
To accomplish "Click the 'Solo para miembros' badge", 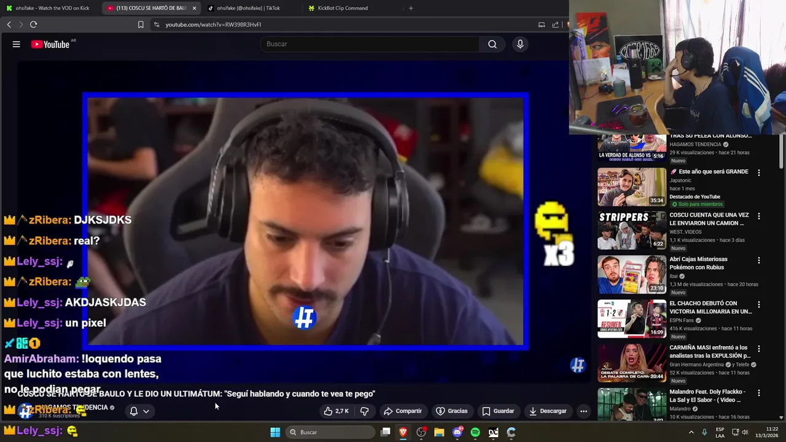I will pos(697,204).
